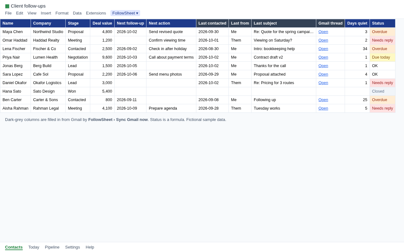Select 'Carter & Sons' company cell
This screenshot has width=404, height=252.
coord(48,100)
